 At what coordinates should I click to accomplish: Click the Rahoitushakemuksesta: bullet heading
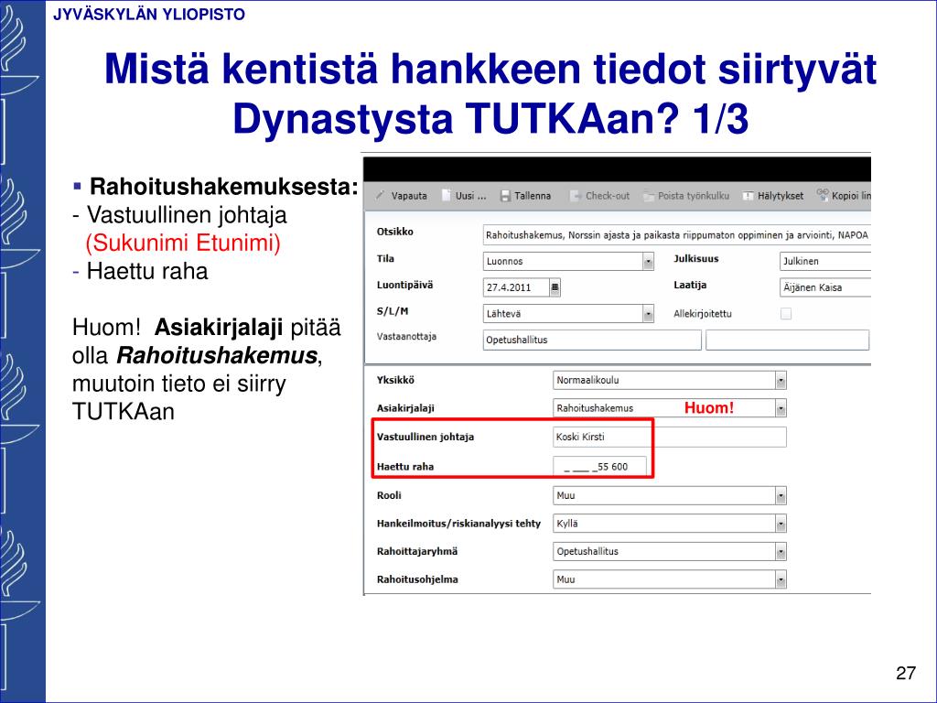223,187
